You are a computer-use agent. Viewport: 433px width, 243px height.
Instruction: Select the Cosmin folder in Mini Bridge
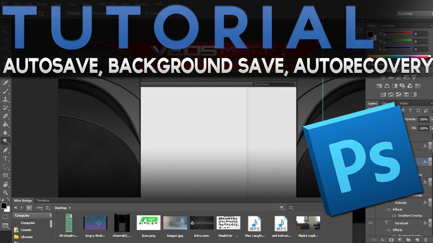tap(22, 230)
